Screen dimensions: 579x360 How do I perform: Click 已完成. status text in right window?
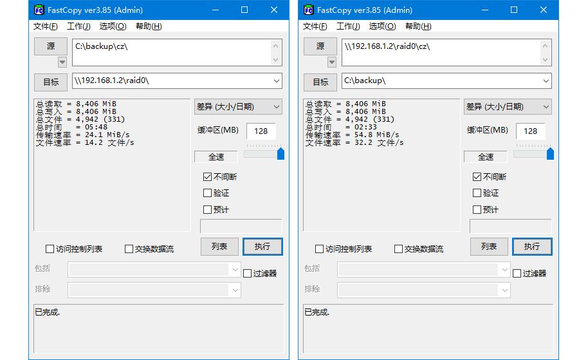coord(317,312)
